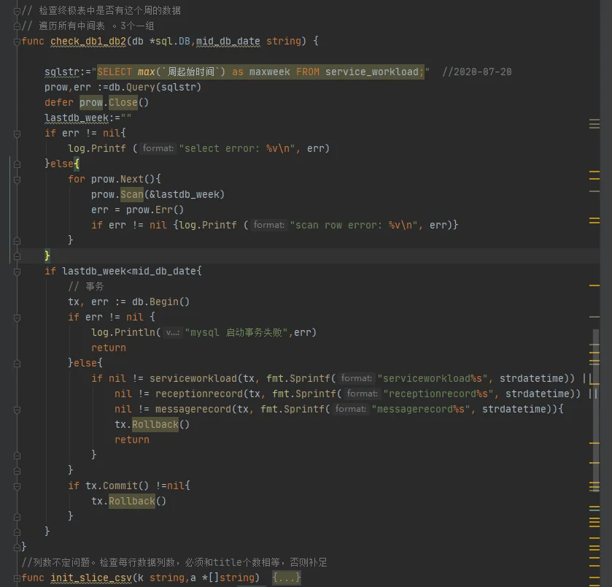The height and width of the screenshot is (587, 612).
Task: Click the SELECT keyword in the SQL string
Action: point(115,72)
